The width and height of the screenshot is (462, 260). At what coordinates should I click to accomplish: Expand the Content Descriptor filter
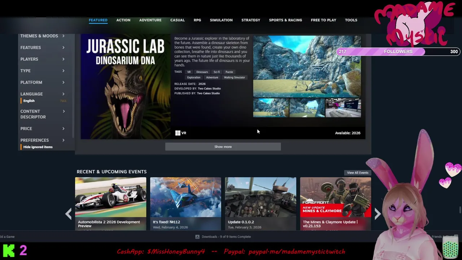coord(43,114)
